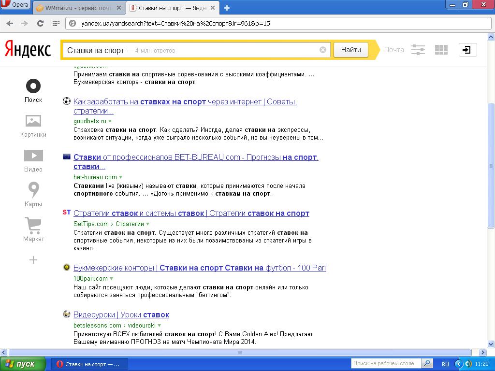
Task: Click the 100pari.com green URL
Action: [90, 279]
